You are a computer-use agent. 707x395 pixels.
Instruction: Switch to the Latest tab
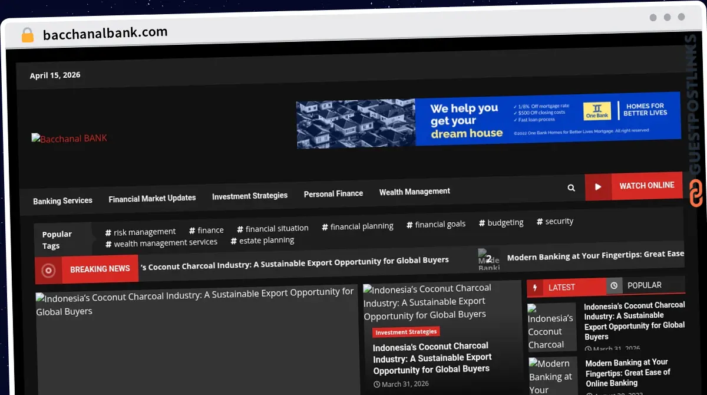(x=561, y=287)
